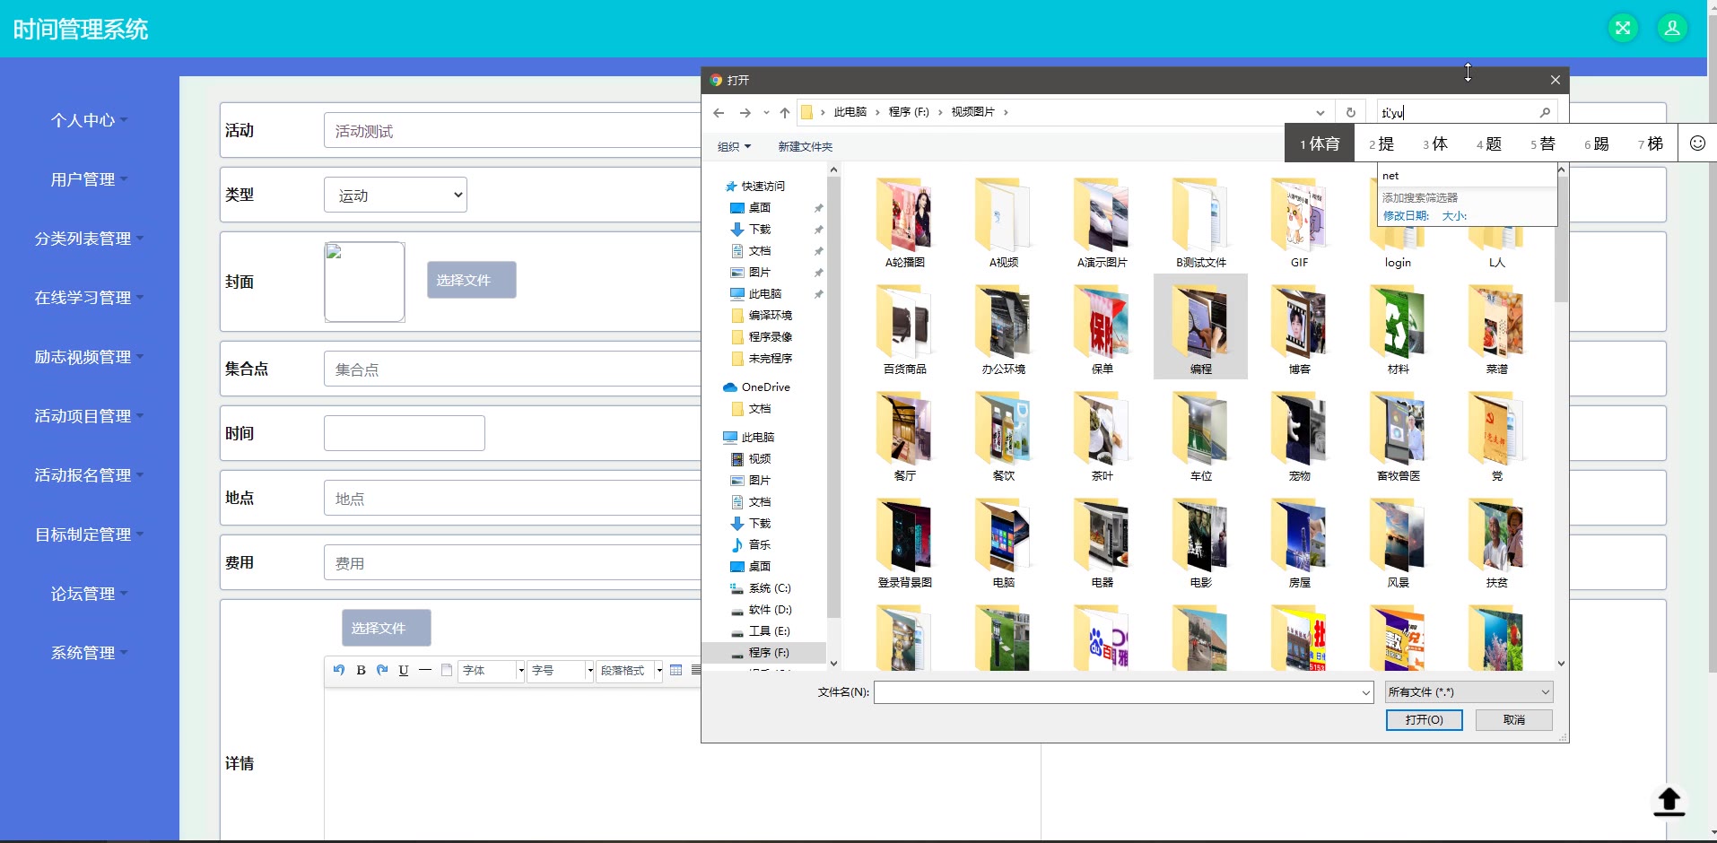Select 软件 (D:) drive in navigation tree

pos(761,609)
